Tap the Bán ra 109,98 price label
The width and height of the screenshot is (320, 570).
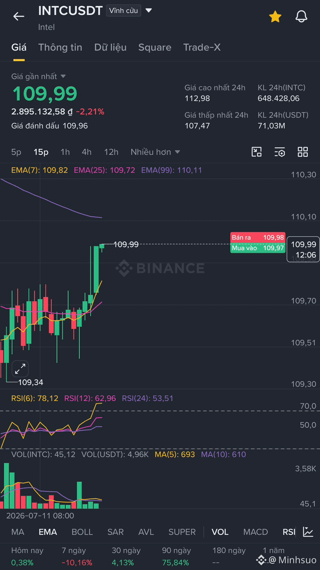(258, 237)
